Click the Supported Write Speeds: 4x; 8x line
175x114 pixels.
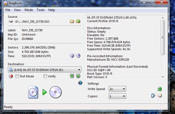tap(109, 49)
